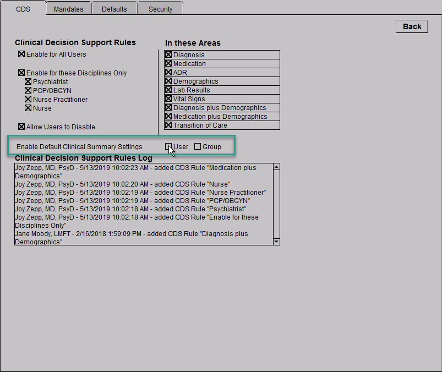
Task: Enable the User clinical summary checkbox
Action: pyautogui.click(x=169, y=147)
